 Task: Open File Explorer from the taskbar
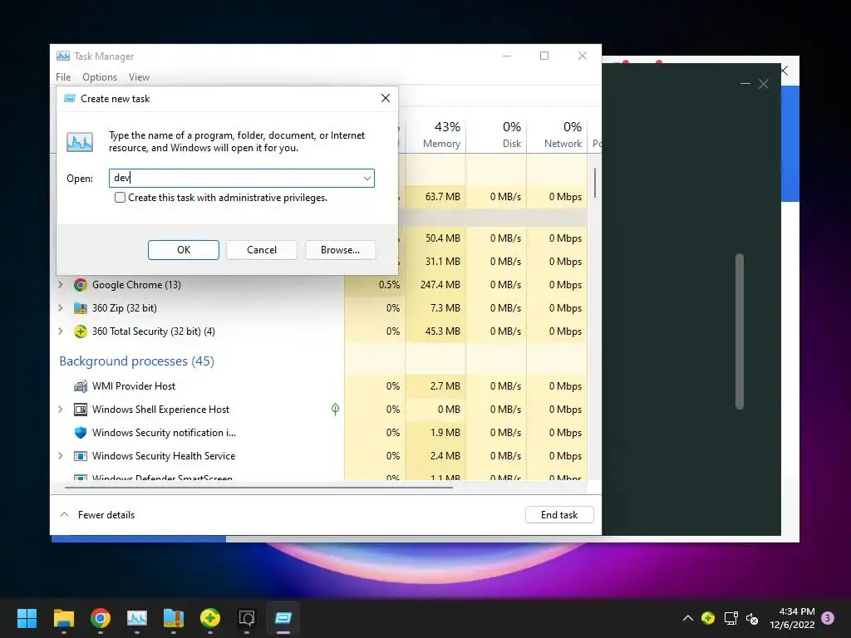point(63,618)
